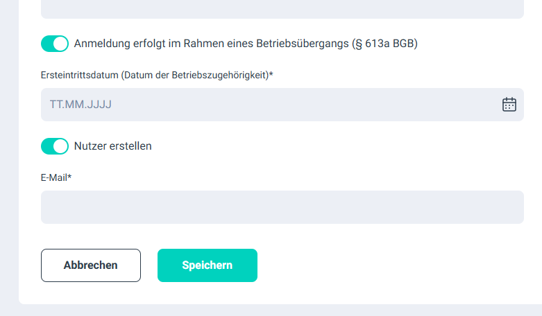Click empty white space right of Speichern
542x316 pixels.
389,265
